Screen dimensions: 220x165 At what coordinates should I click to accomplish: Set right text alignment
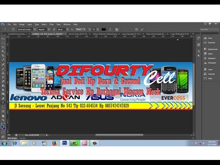[98, 29]
